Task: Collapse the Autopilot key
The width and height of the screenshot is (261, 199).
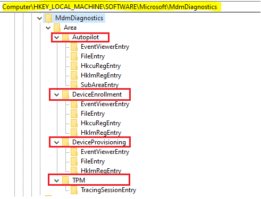Action: click(x=57, y=37)
